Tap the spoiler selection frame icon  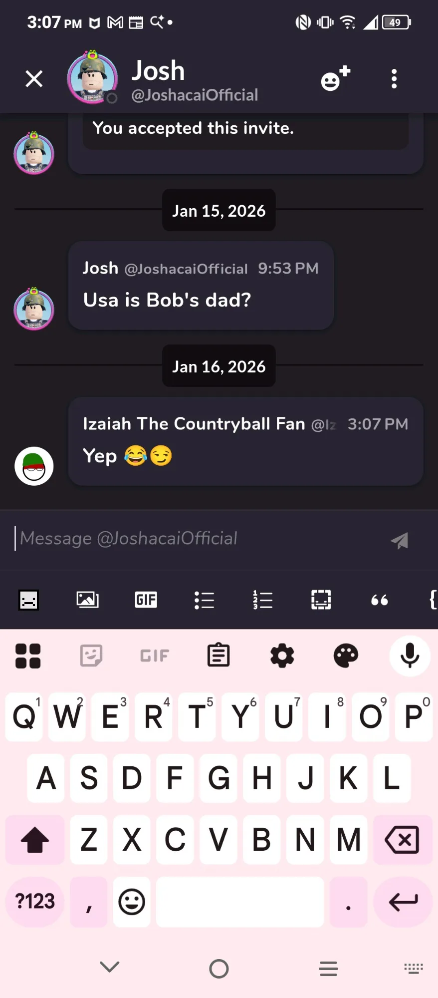click(x=321, y=600)
